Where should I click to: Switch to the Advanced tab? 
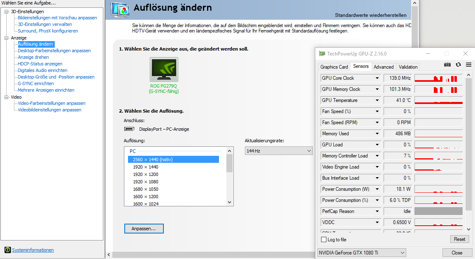384,67
